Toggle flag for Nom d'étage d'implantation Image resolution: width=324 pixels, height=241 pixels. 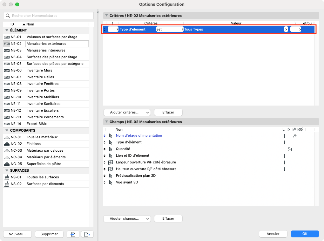coord(295,136)
